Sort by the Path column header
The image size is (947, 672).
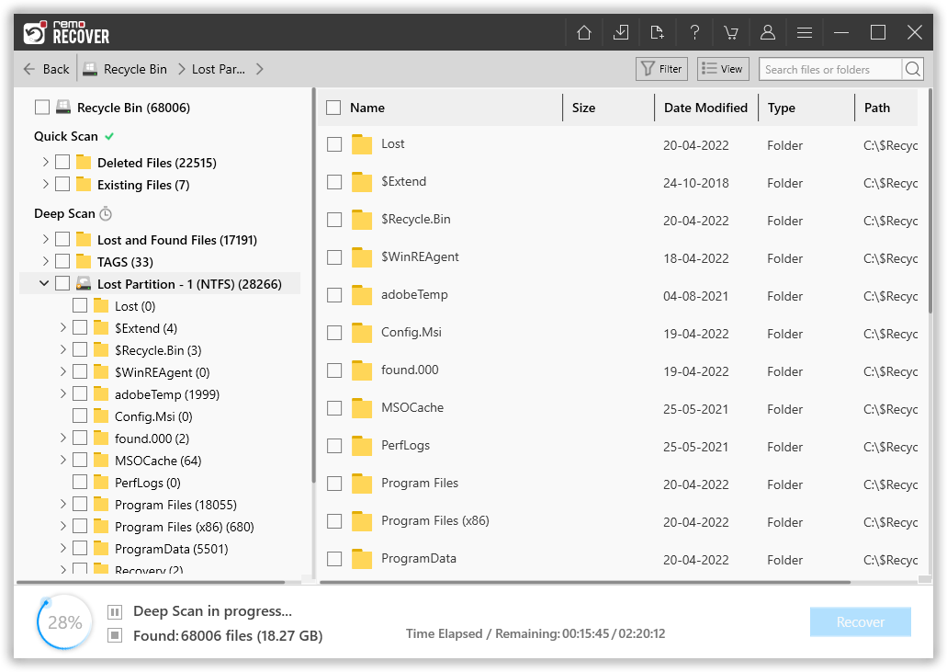pos(876,108)
